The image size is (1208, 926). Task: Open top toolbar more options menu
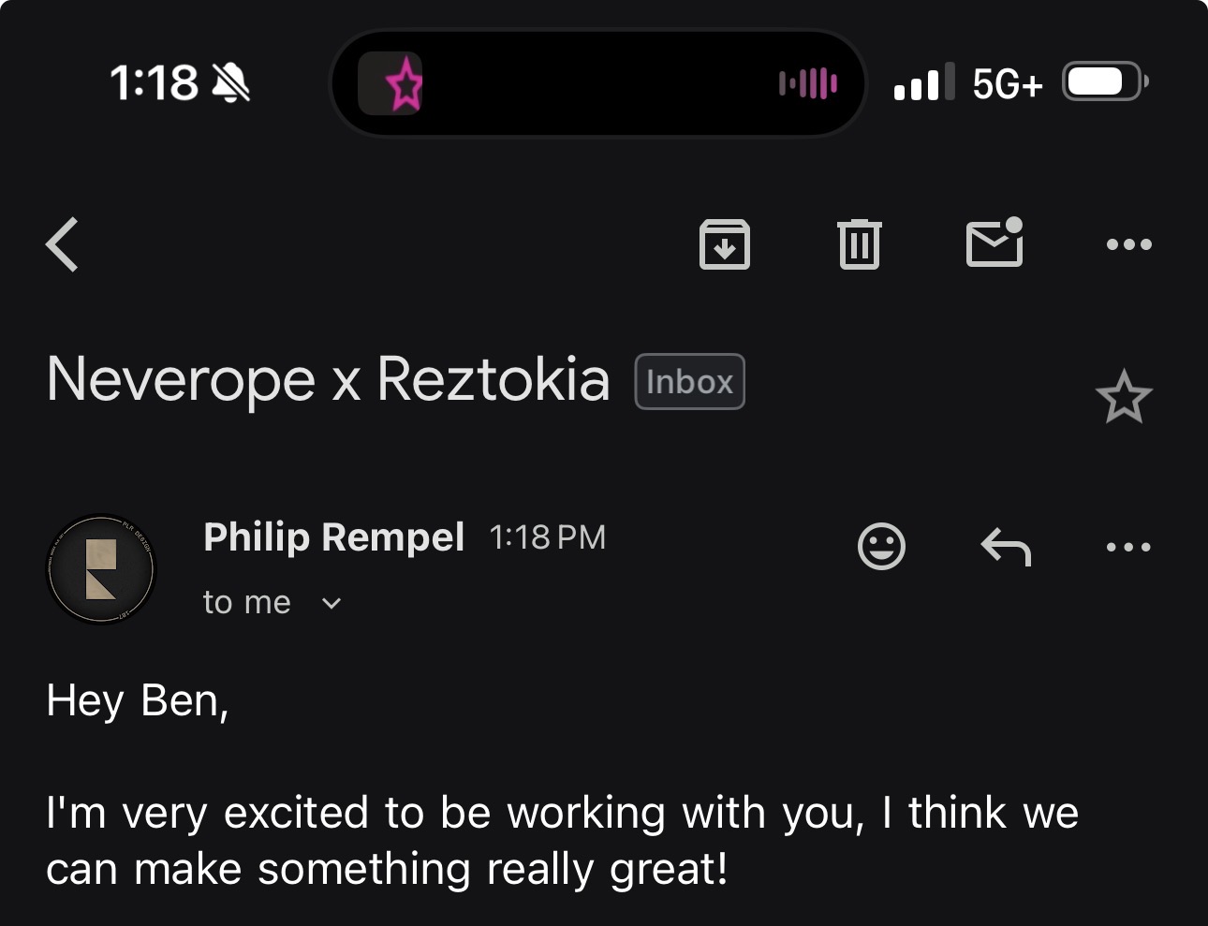click(1128, 244)
